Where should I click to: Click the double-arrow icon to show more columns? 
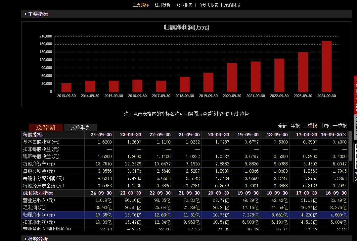click(345, 135)
